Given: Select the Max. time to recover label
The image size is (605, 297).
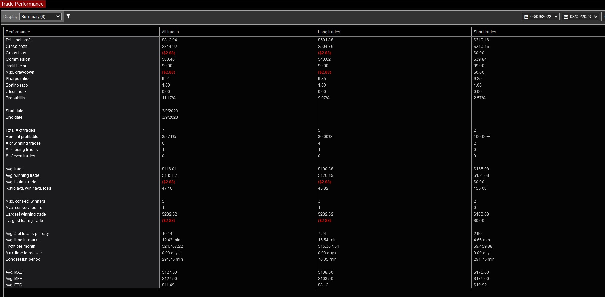Looking at the screenshot, I should pos(24,253).
